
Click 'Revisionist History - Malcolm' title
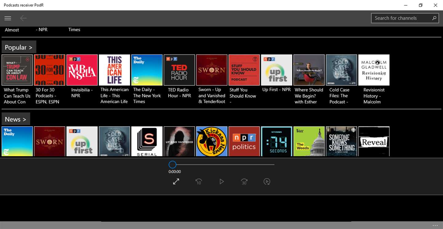374,96
